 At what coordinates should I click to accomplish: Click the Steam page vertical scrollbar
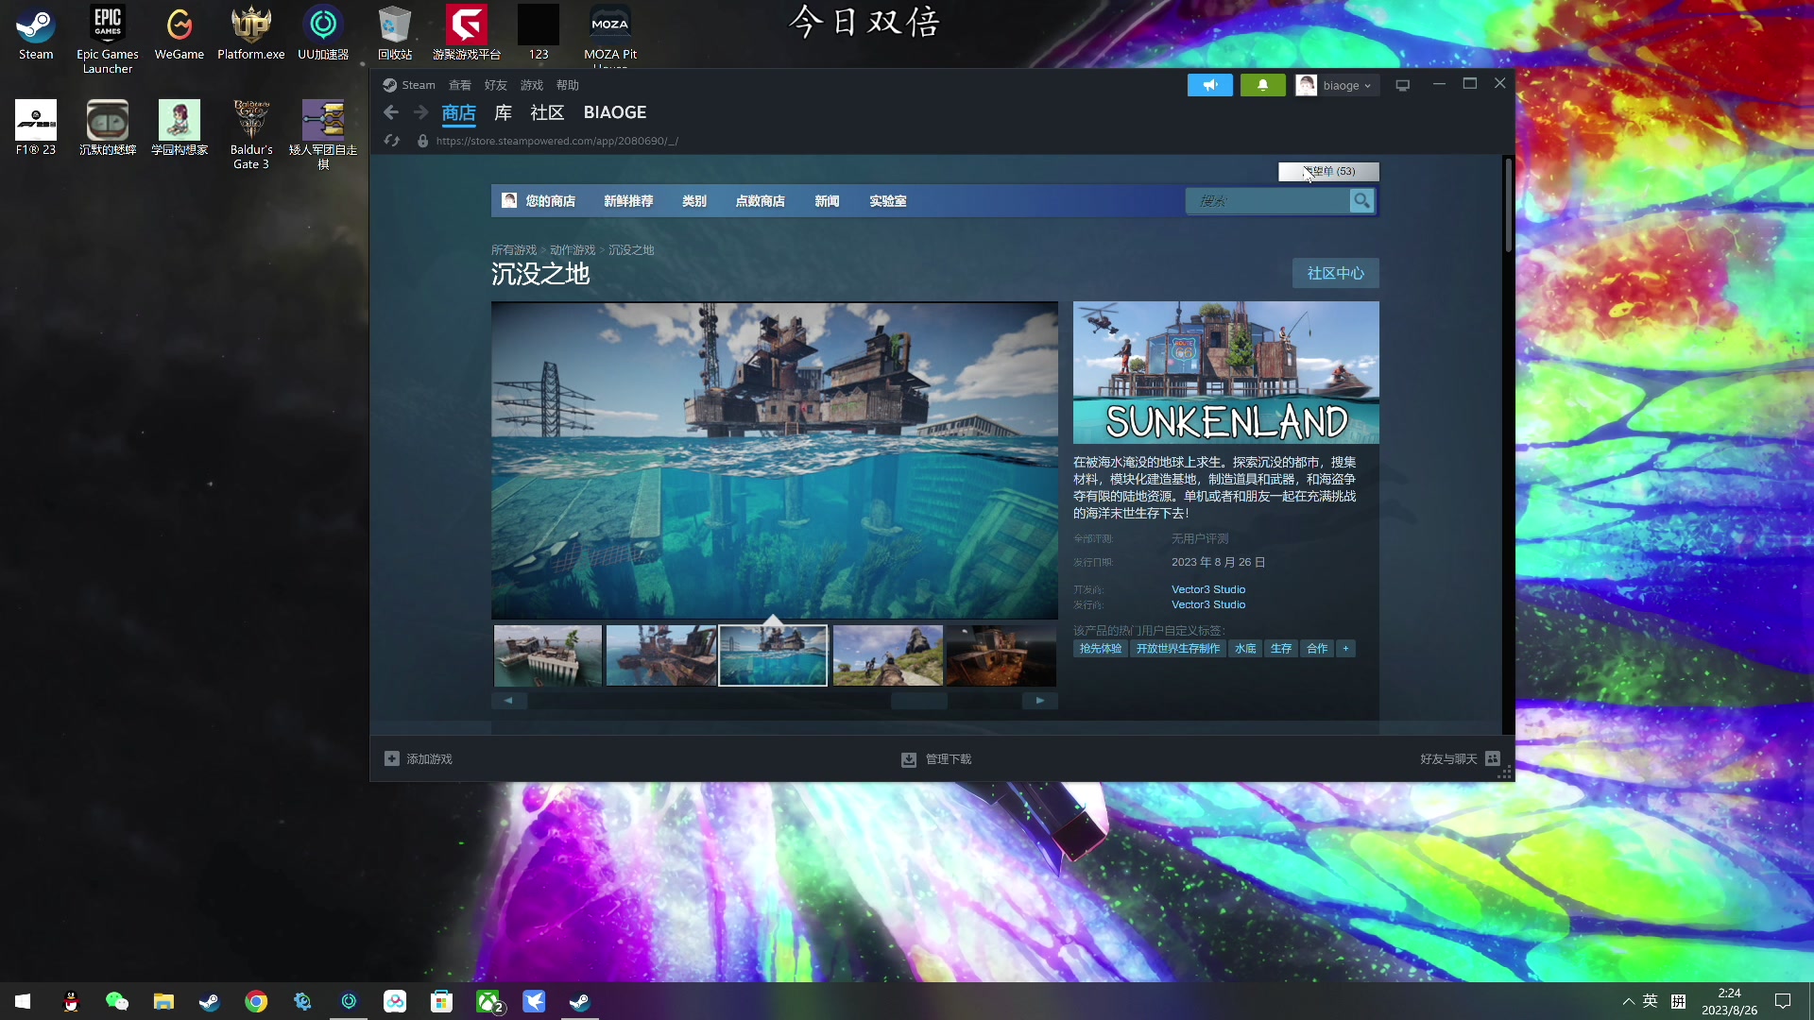pyautogui.click(x=1508, y=205)
